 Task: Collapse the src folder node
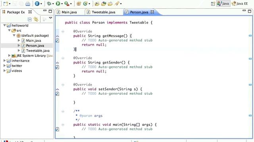coord(10,30)
